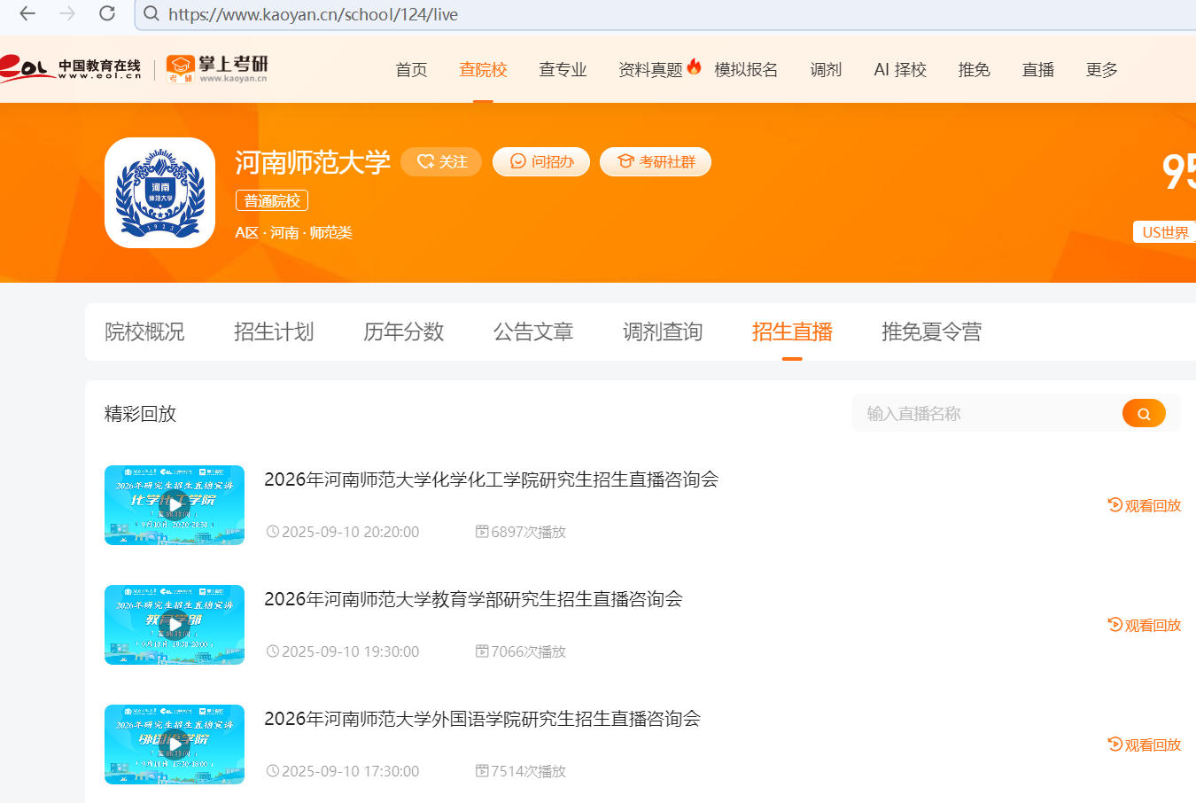Click the 中国教育在线 eol logo
1196x803 pixels.
click(71, 68)
